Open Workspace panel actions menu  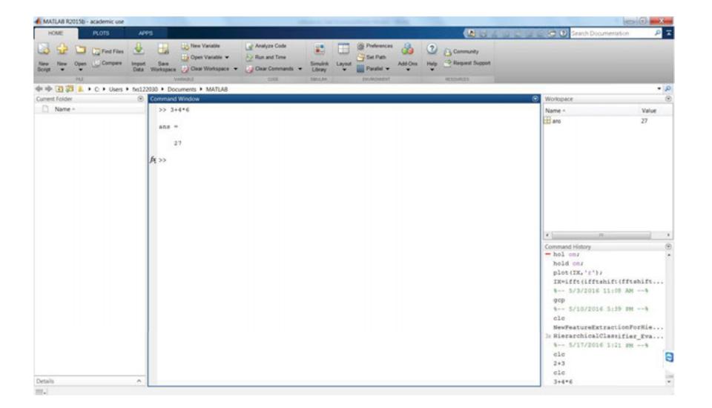[668, 99]
